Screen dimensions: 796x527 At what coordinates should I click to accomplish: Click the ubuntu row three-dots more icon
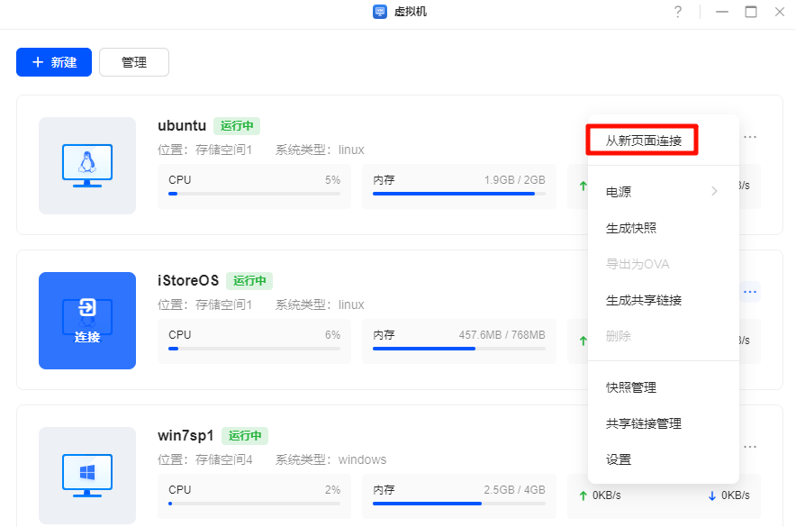click(749, 137)
